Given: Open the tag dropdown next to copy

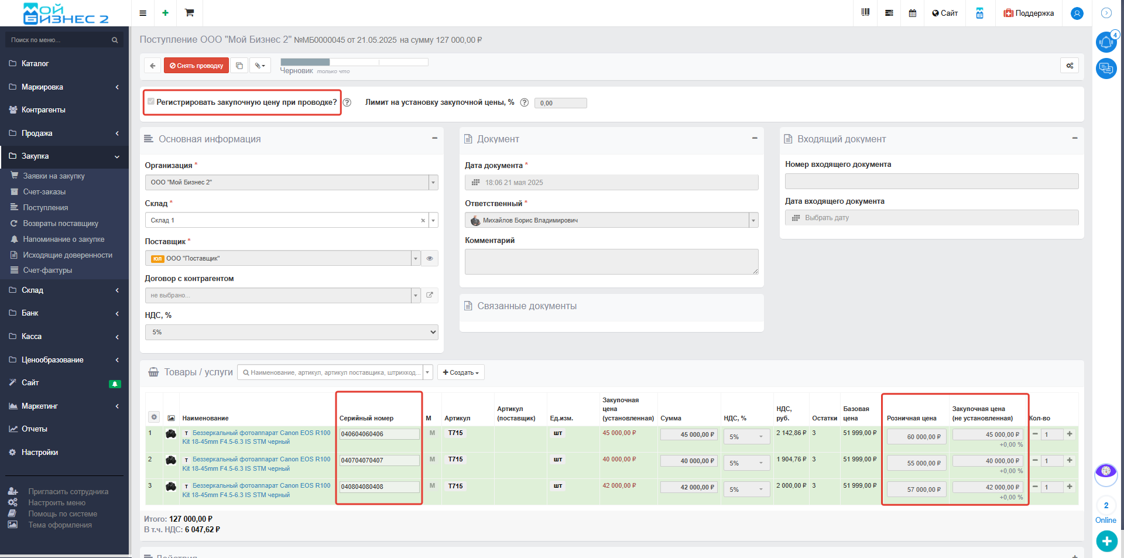Looking at the screenshot, I should [260, 66].
